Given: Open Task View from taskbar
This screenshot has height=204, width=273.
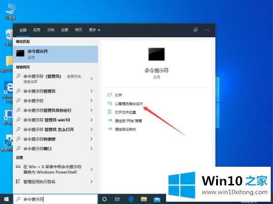Looking at the screenshot, I should point(117,199).
